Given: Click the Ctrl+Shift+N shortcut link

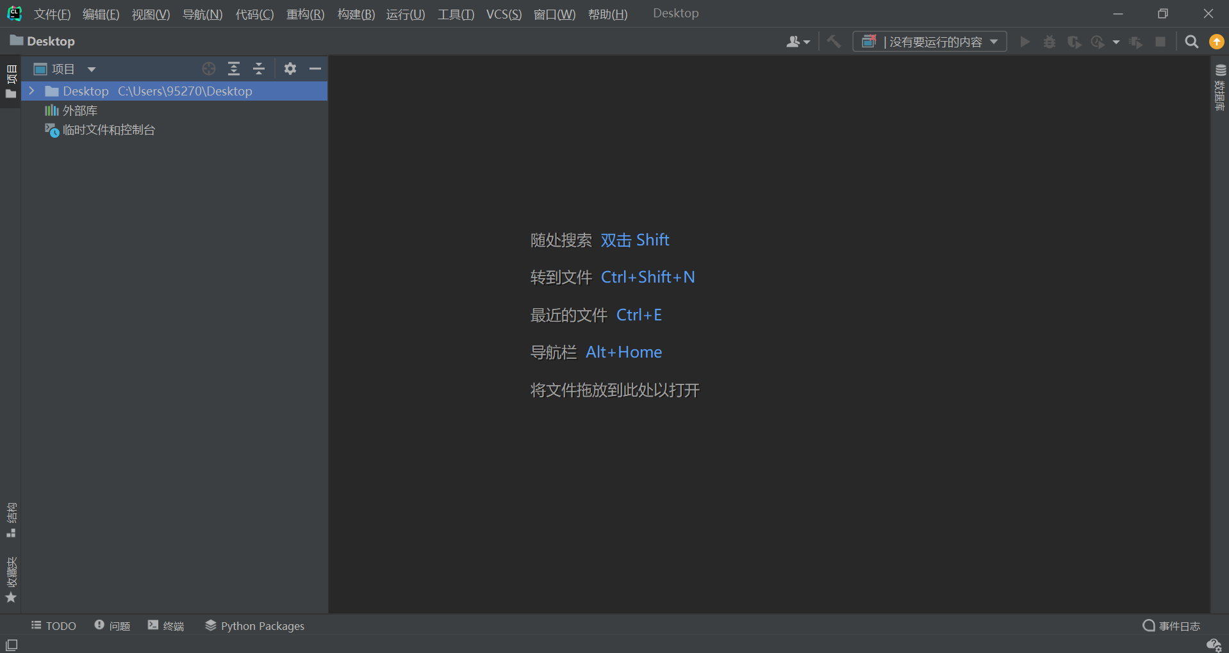Looking at the screenshot, I should point(647,277).
